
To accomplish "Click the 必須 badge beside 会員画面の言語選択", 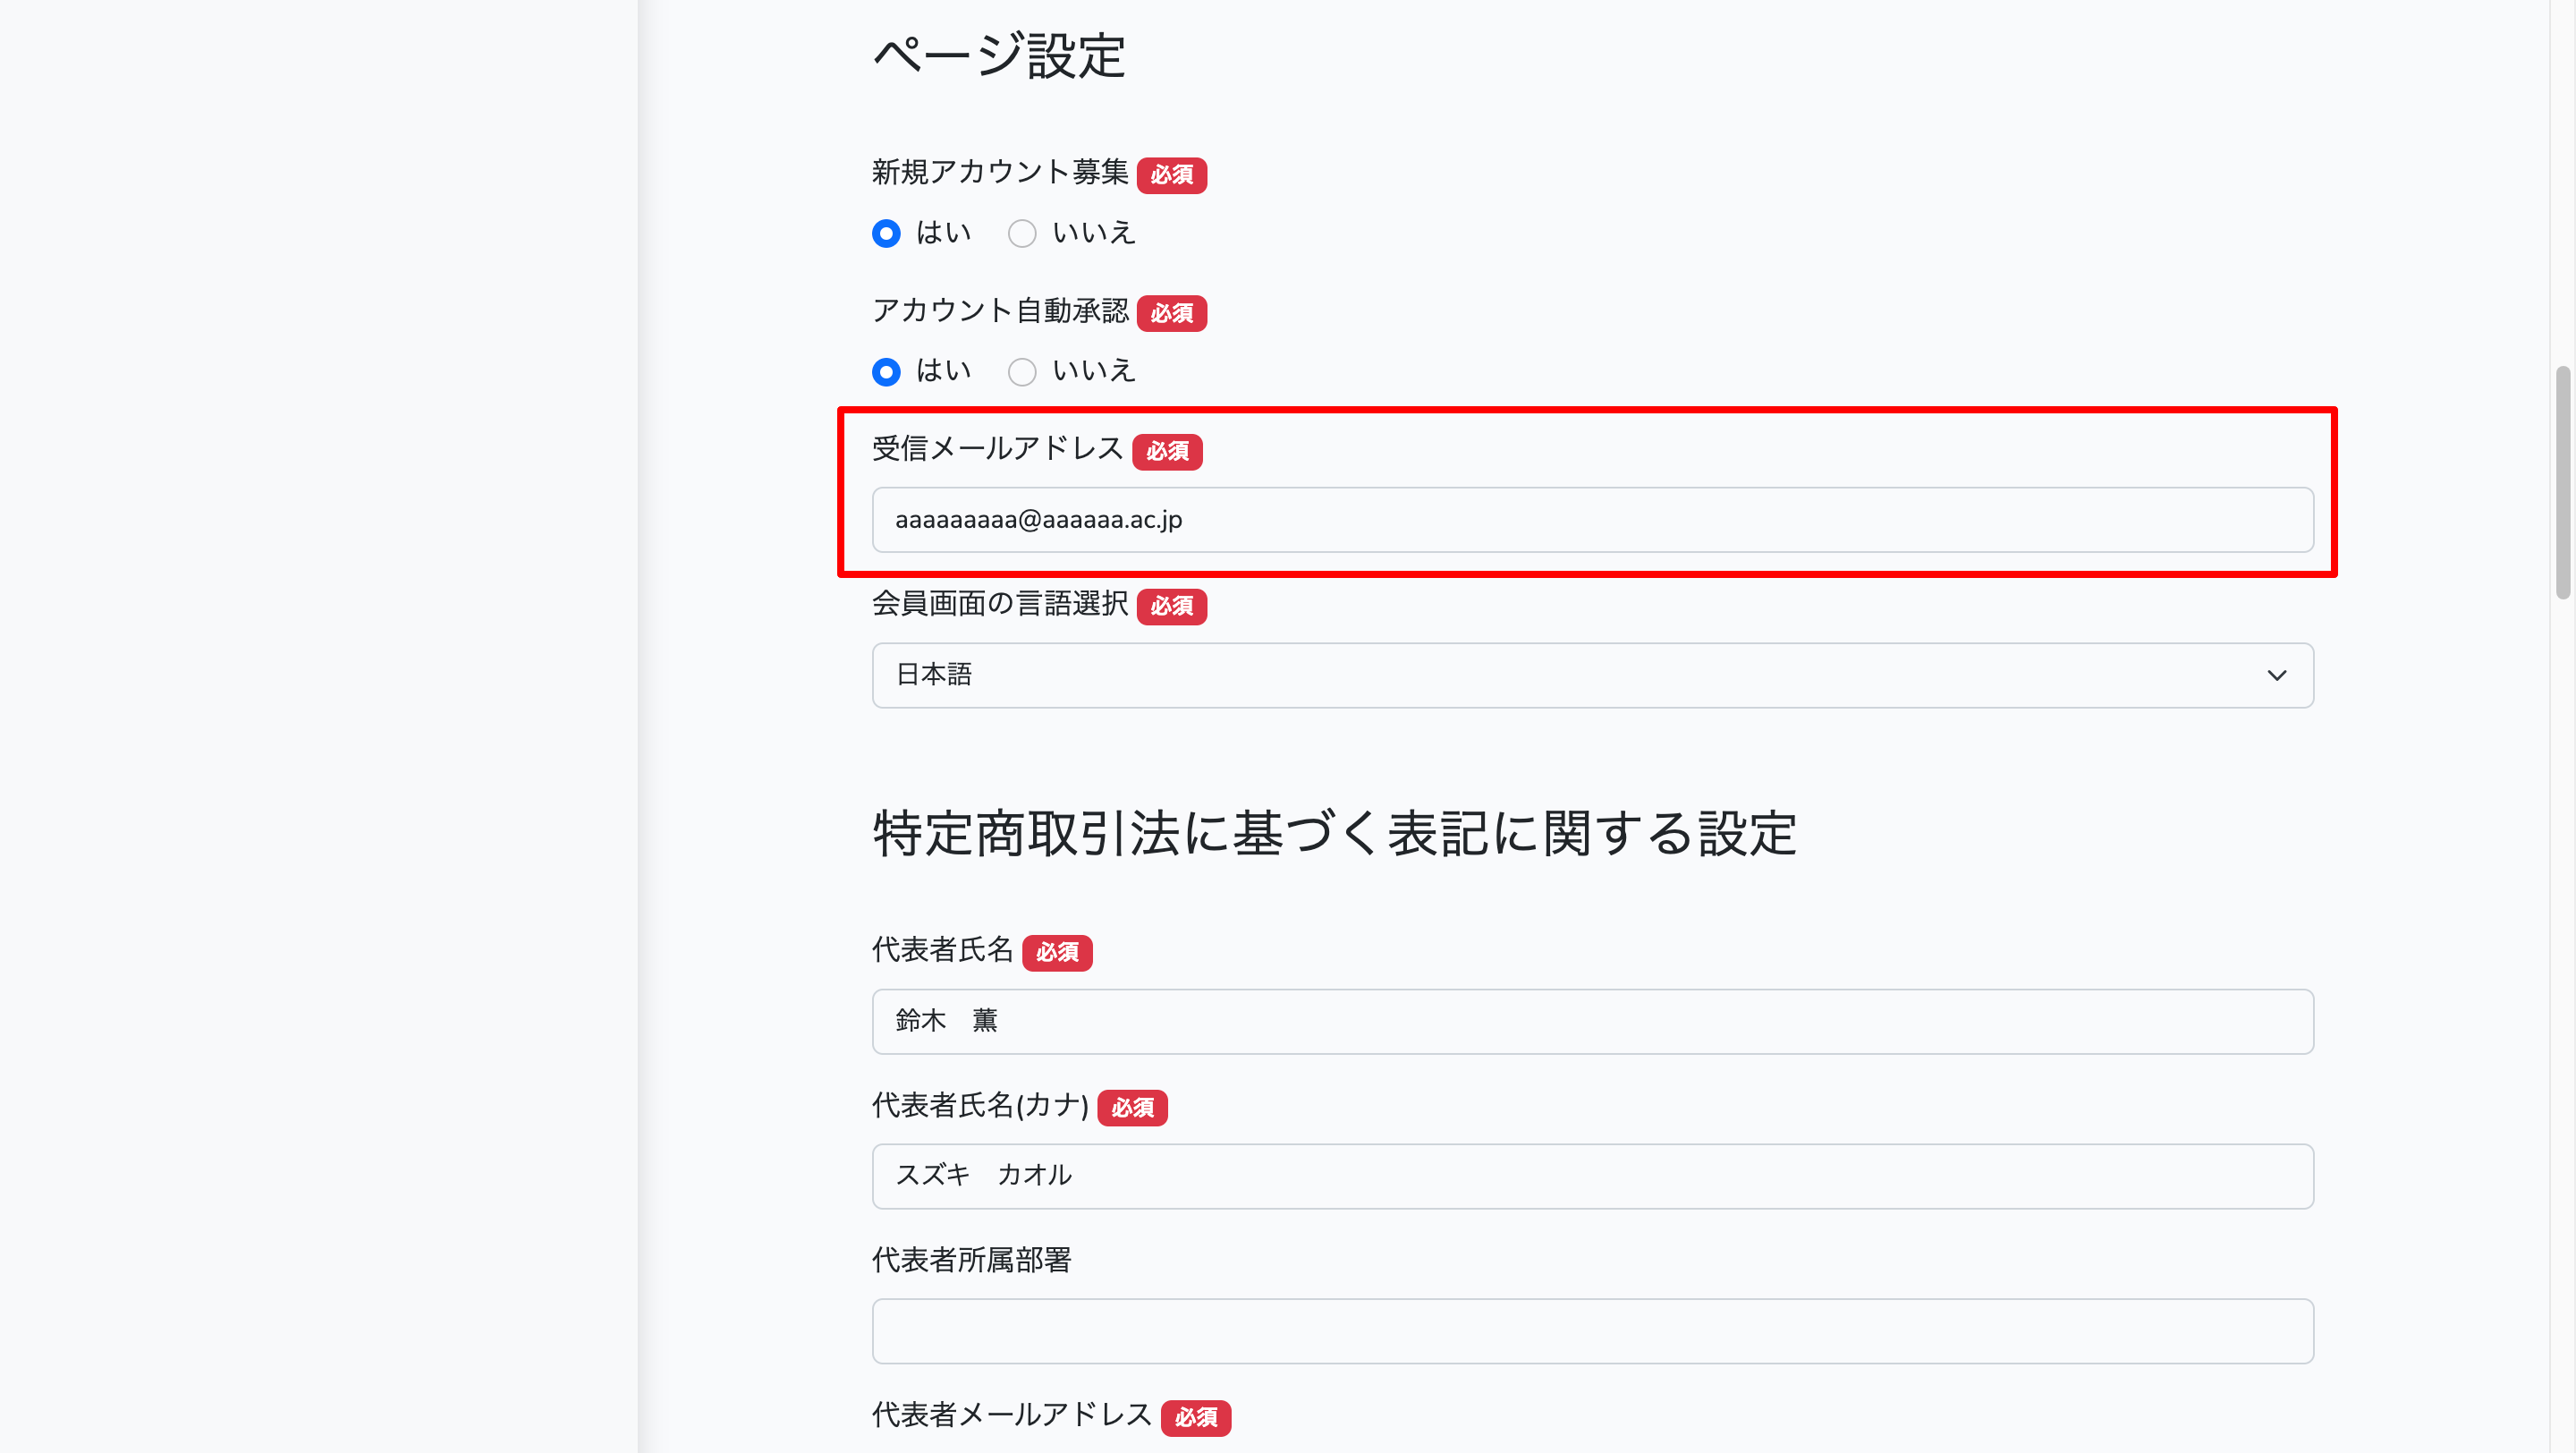I will tap(1171, 606).
